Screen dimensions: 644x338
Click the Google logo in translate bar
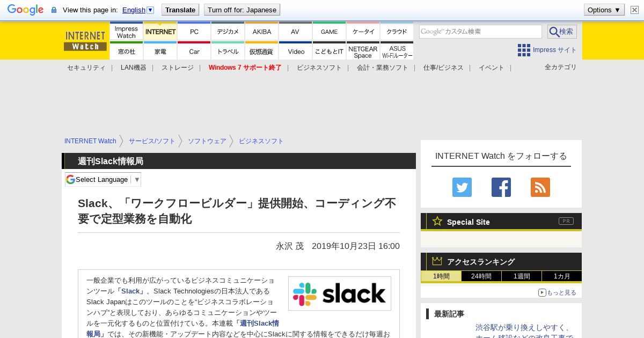pos(25,10)
